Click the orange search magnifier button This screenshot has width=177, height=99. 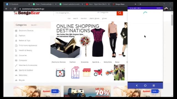(120, 13)
